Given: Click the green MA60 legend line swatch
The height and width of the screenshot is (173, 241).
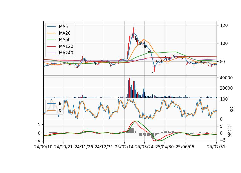Looking at the screenshot, I should click(x=51, y=40).
